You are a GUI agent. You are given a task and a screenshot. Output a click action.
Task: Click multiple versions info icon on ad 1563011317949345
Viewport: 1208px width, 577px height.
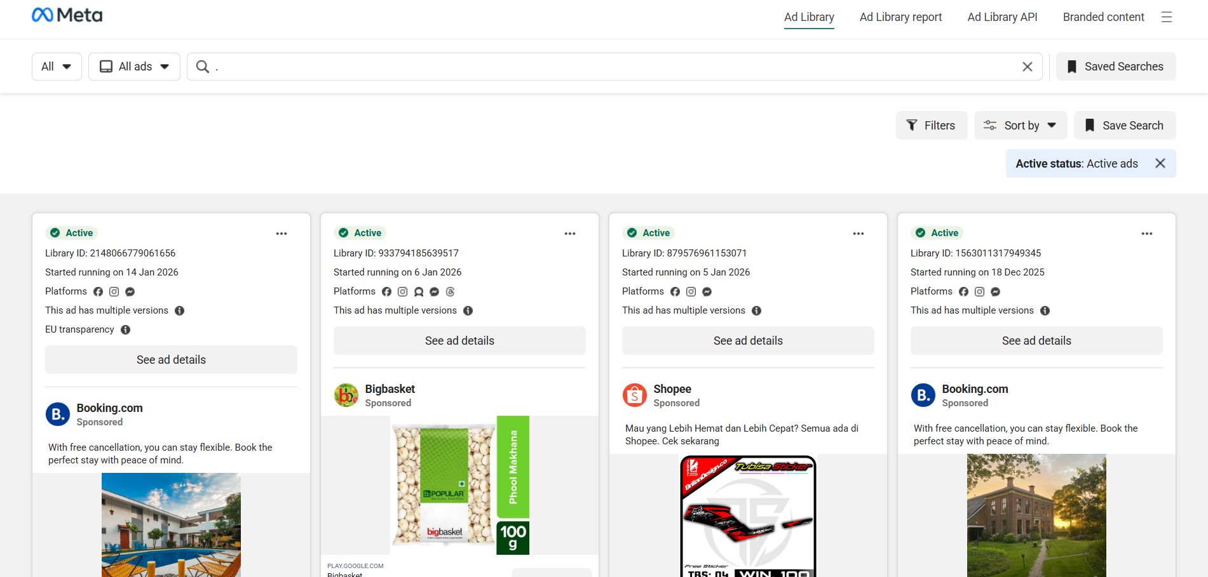pyautogui.click(x=1045, y=311)
